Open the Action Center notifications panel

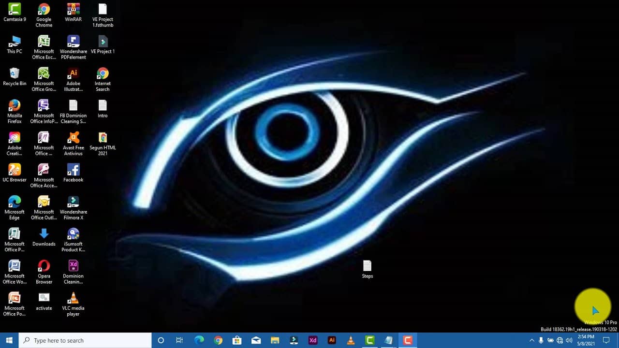tap(606, 340)
